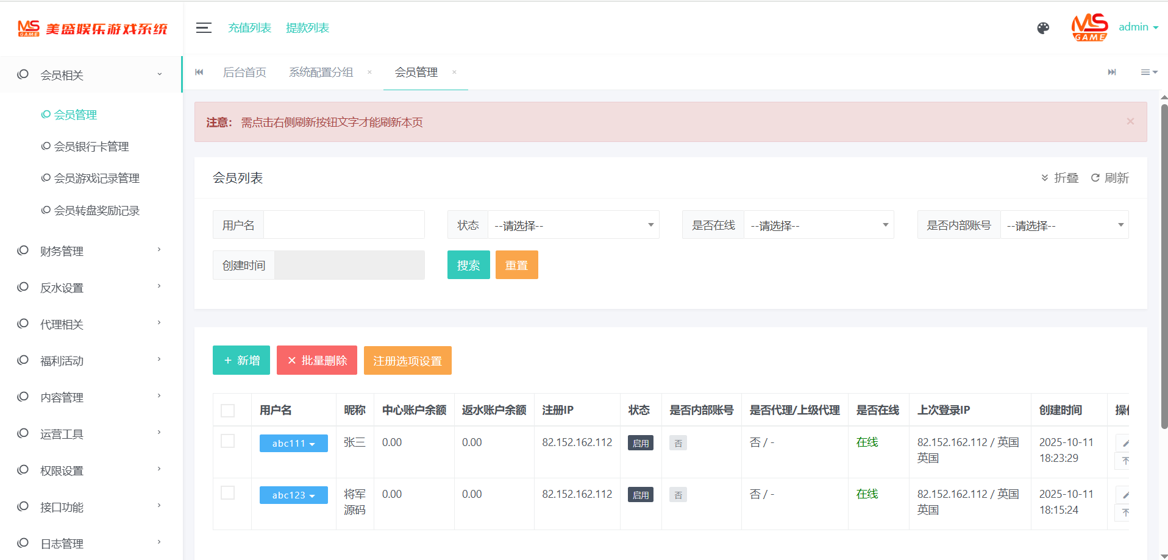Open the theme color palette icon
1168x560 pixels.
pos(1043,28)
